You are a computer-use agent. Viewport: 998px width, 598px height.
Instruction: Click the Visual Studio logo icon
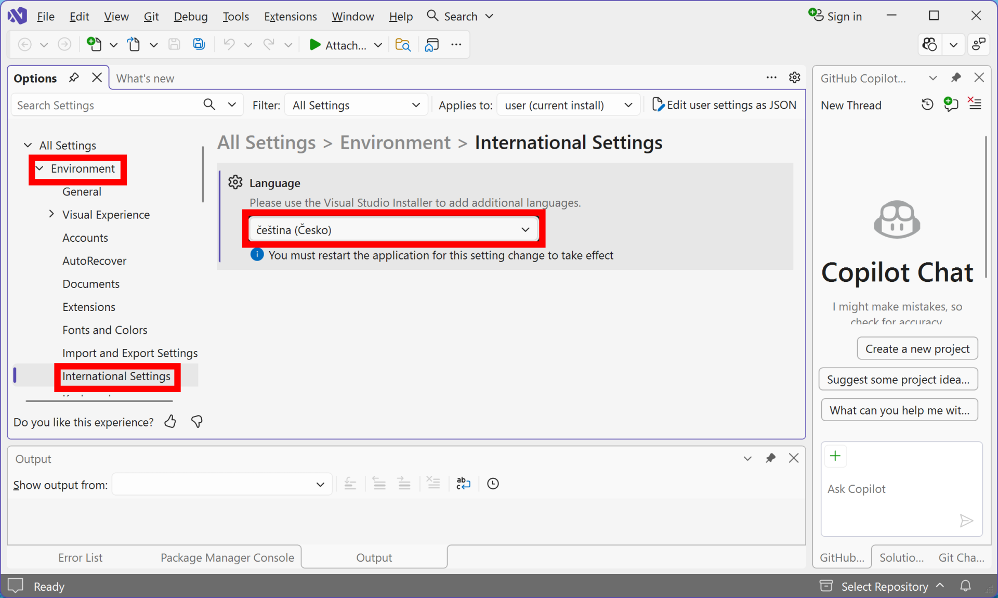(x=17, y=16)
